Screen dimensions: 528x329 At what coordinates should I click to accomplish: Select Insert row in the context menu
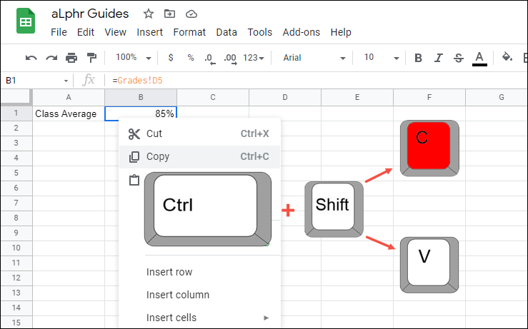tap(169, 272)
